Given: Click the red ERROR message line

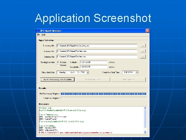Looking at the screenshot, I should pyautogui.click(x=76, y=132).
